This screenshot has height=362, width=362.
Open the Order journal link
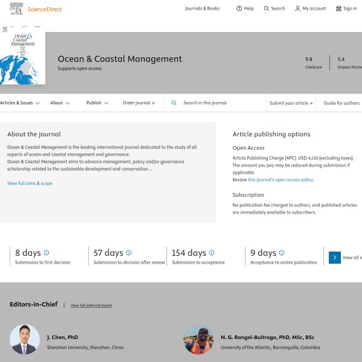point(138,103)
